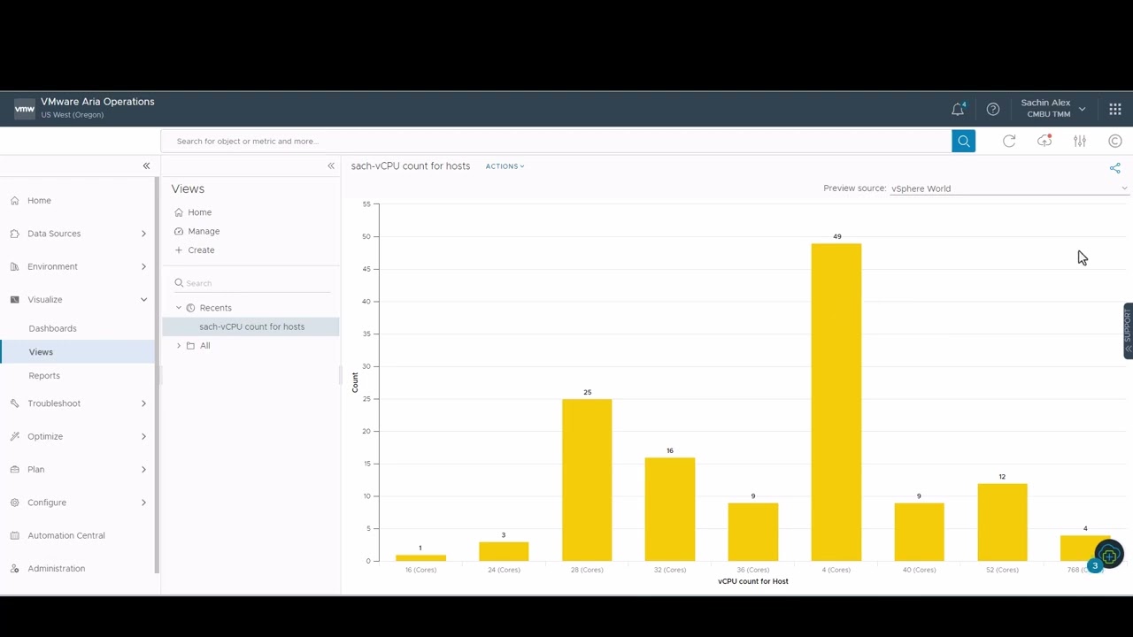The height and width of the screenshot is (637, 1133).
Task: Open Automation Central
Action: 66,535
